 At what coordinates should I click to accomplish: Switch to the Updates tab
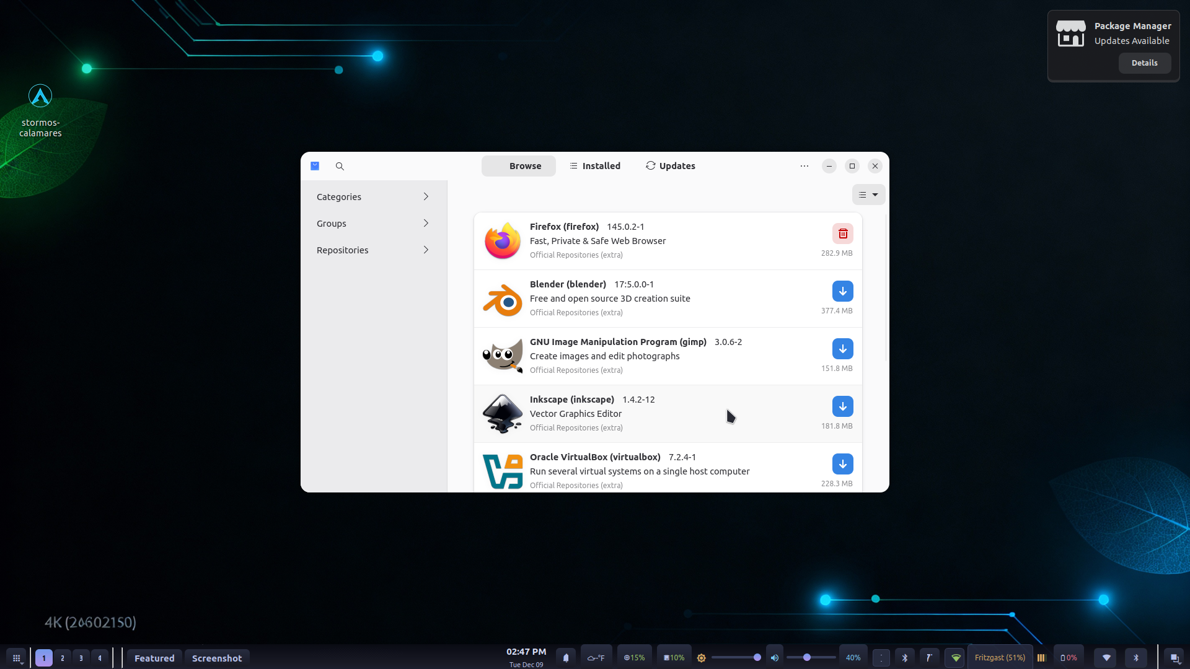tap(670, 166)
